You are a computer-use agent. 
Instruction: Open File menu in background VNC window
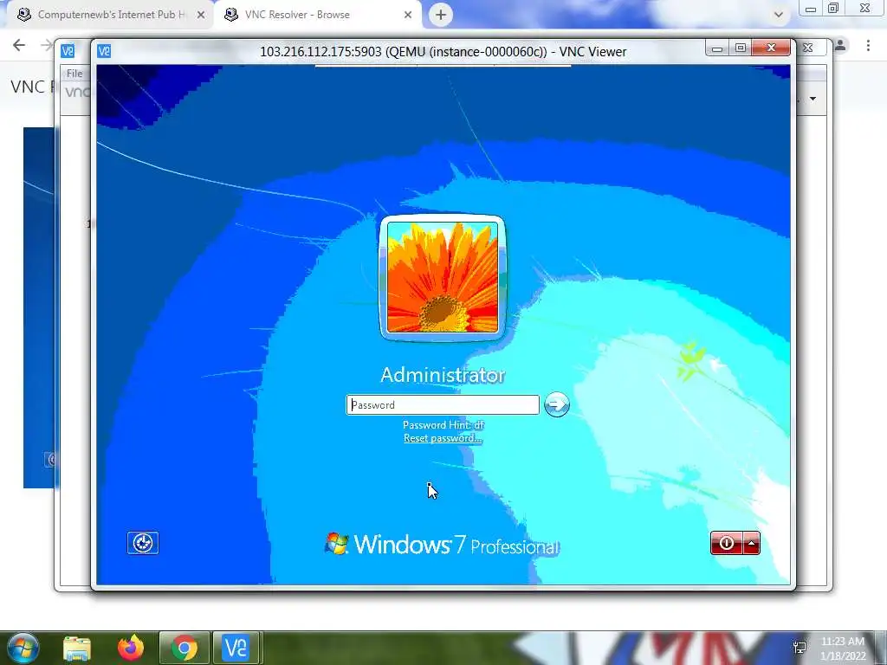74,73
